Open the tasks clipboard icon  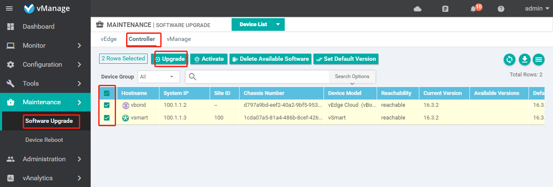(x=445, y=9)
